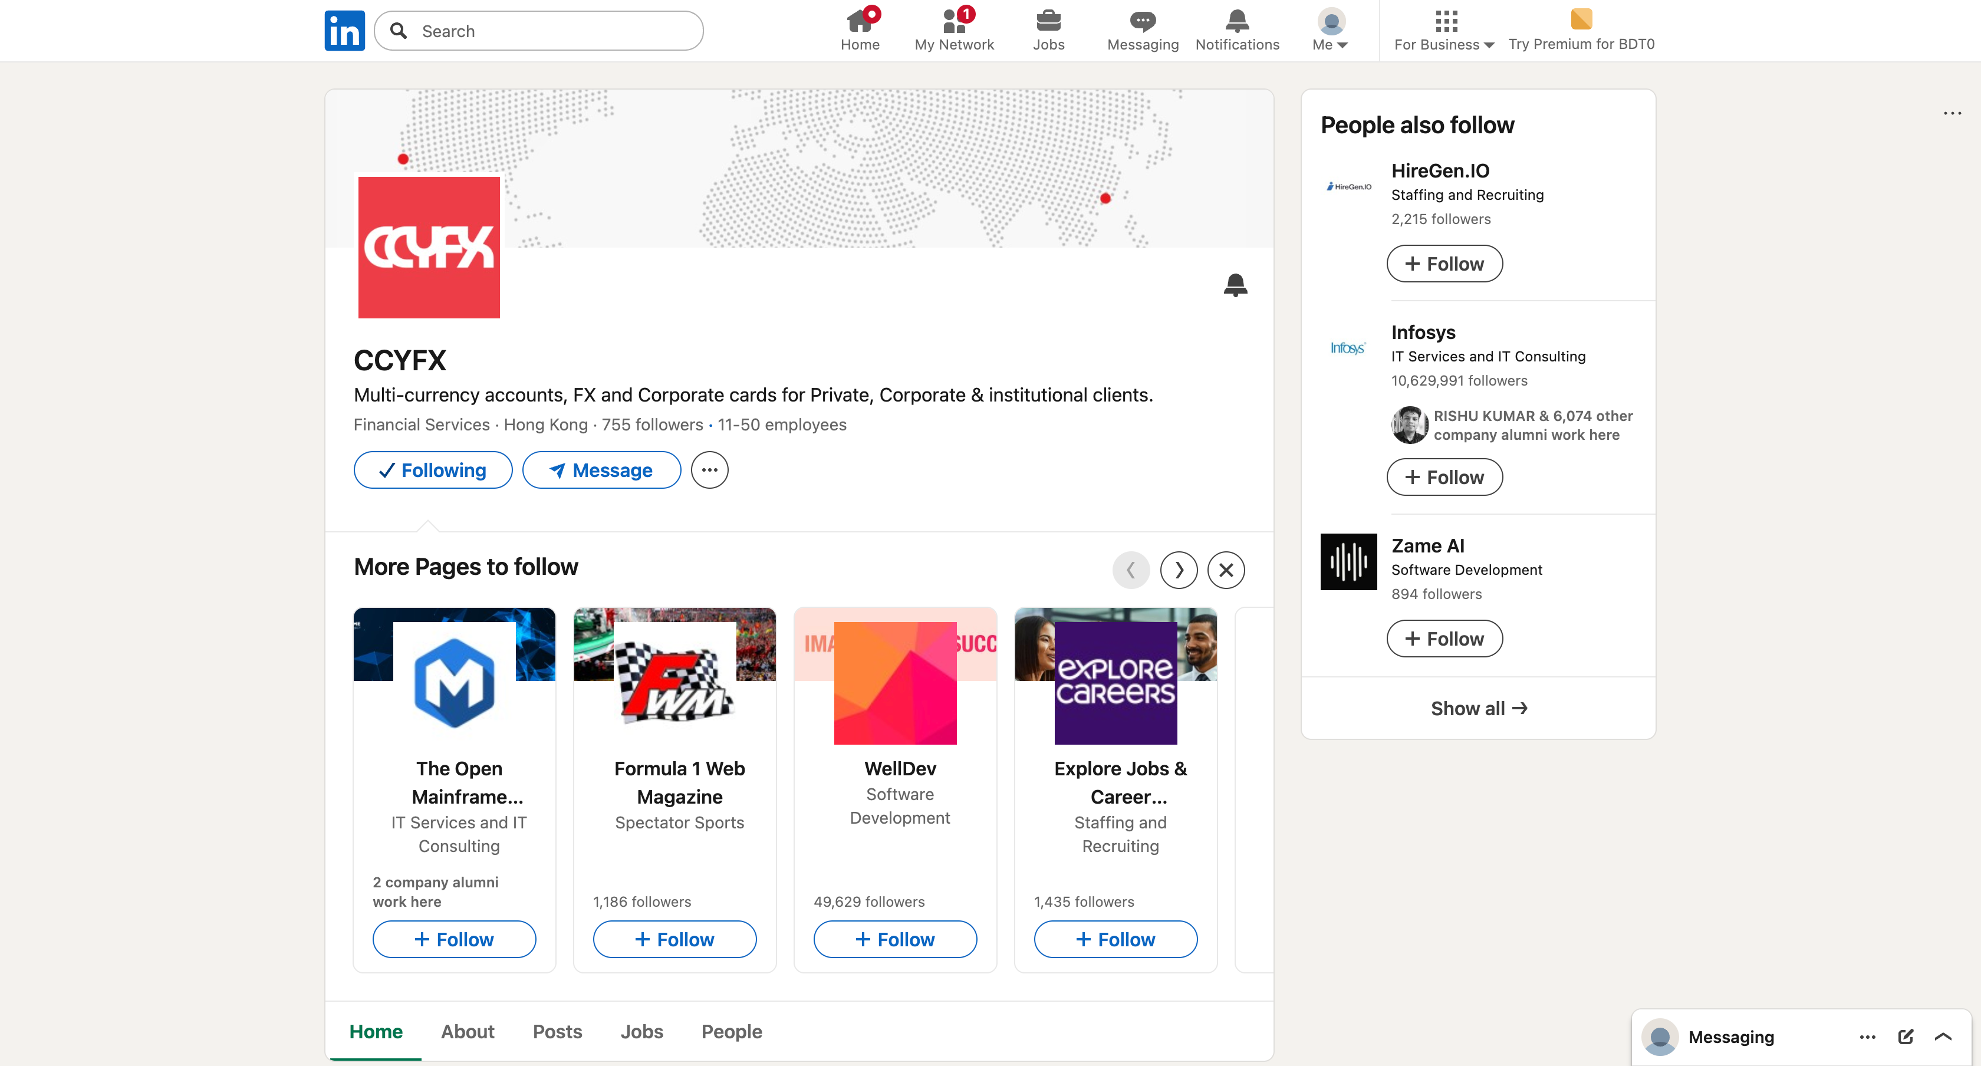Open the Formula 1 Web Magazine title

680,783
